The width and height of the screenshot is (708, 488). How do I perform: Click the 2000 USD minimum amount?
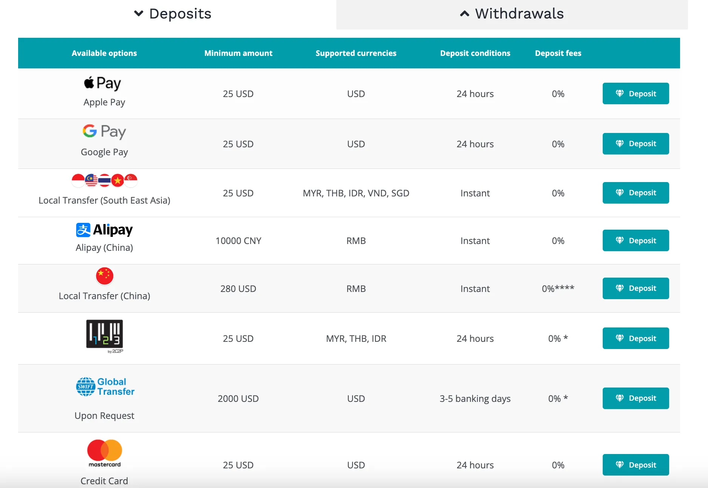click(x=239, y=399)
